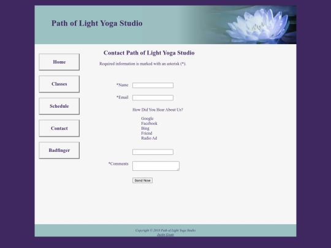331x248 pixels.
Task: Open the Home navigation button
Action: point(59,62)
